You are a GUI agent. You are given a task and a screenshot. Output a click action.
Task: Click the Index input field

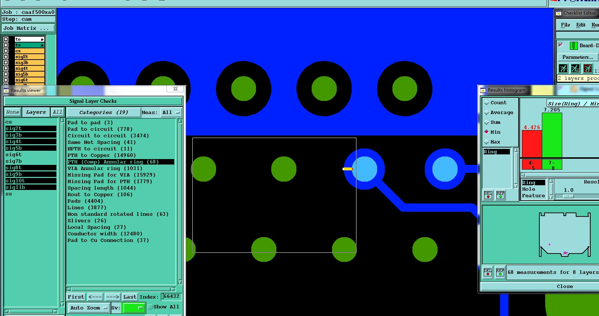pos(171,296)
